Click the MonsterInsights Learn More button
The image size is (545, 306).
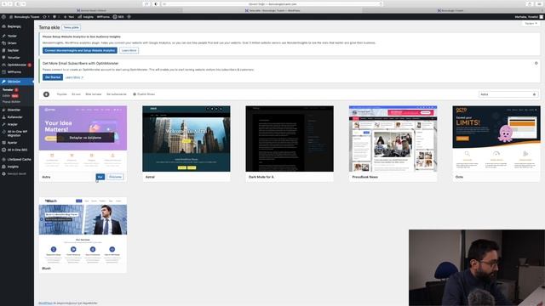tap(129, 50)
